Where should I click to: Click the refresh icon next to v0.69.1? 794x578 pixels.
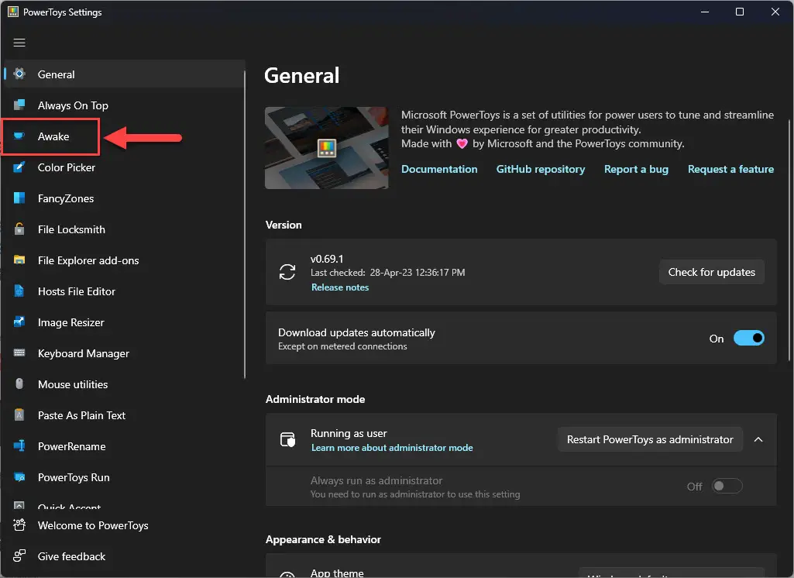pos(287,272)
